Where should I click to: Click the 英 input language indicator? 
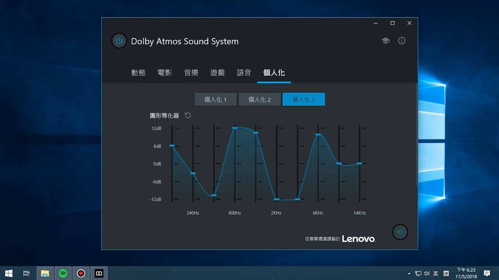pyautogui.click(x=436, y=273)
